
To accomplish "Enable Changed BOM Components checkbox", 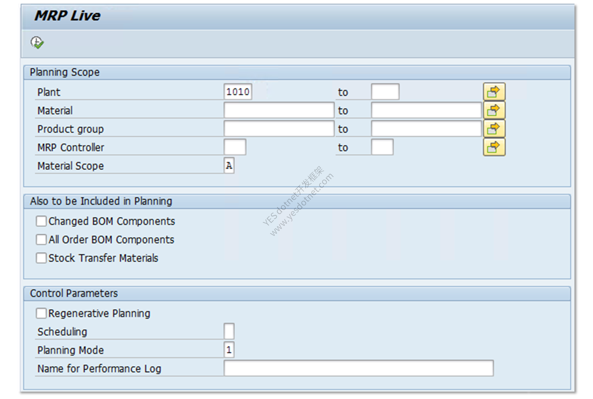I will [x=41, y=221].
